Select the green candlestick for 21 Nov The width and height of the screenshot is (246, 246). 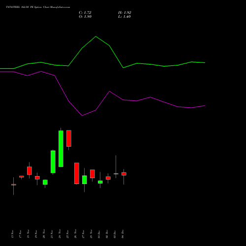(53, 162)
